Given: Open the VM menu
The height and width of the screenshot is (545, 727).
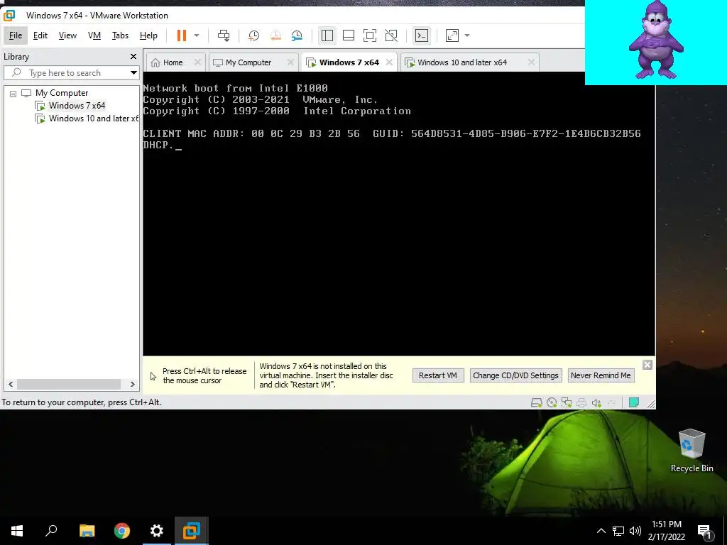Looking at the screenshot, I should [x=94, y=35].
